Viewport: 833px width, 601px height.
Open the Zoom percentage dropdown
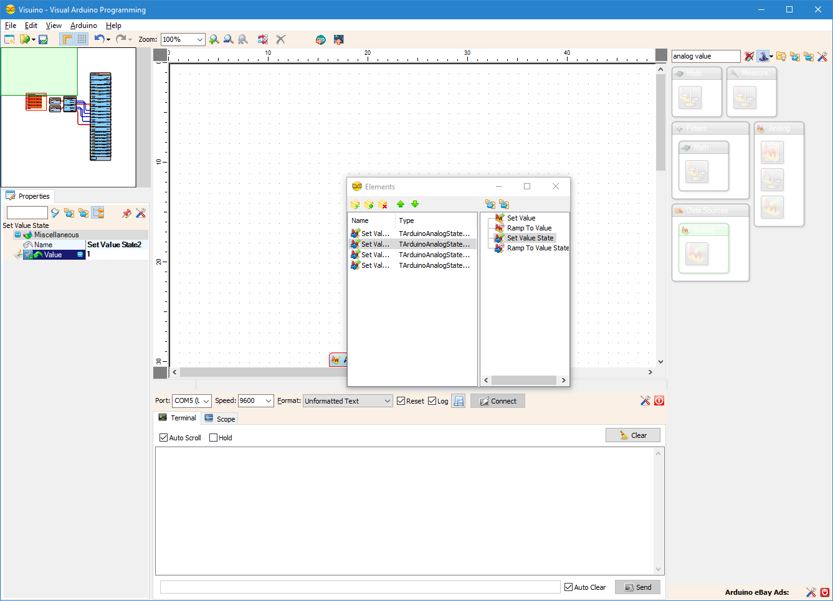pos(199,39)
